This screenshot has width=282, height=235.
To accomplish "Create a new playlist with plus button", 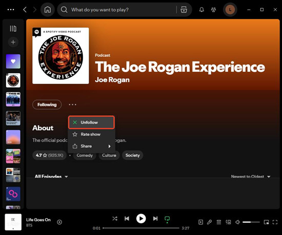I will (x=13, y=42).
